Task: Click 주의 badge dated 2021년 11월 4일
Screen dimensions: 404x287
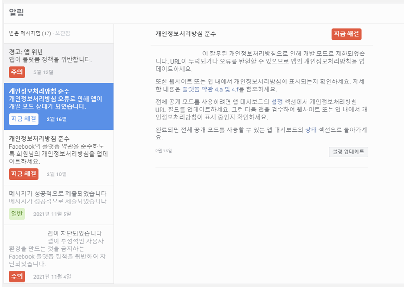Action: (x=17, y=277)
